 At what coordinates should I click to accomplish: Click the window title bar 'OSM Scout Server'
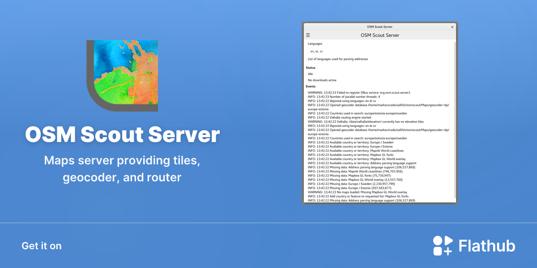pyautogui.click(x=379, y=27)
